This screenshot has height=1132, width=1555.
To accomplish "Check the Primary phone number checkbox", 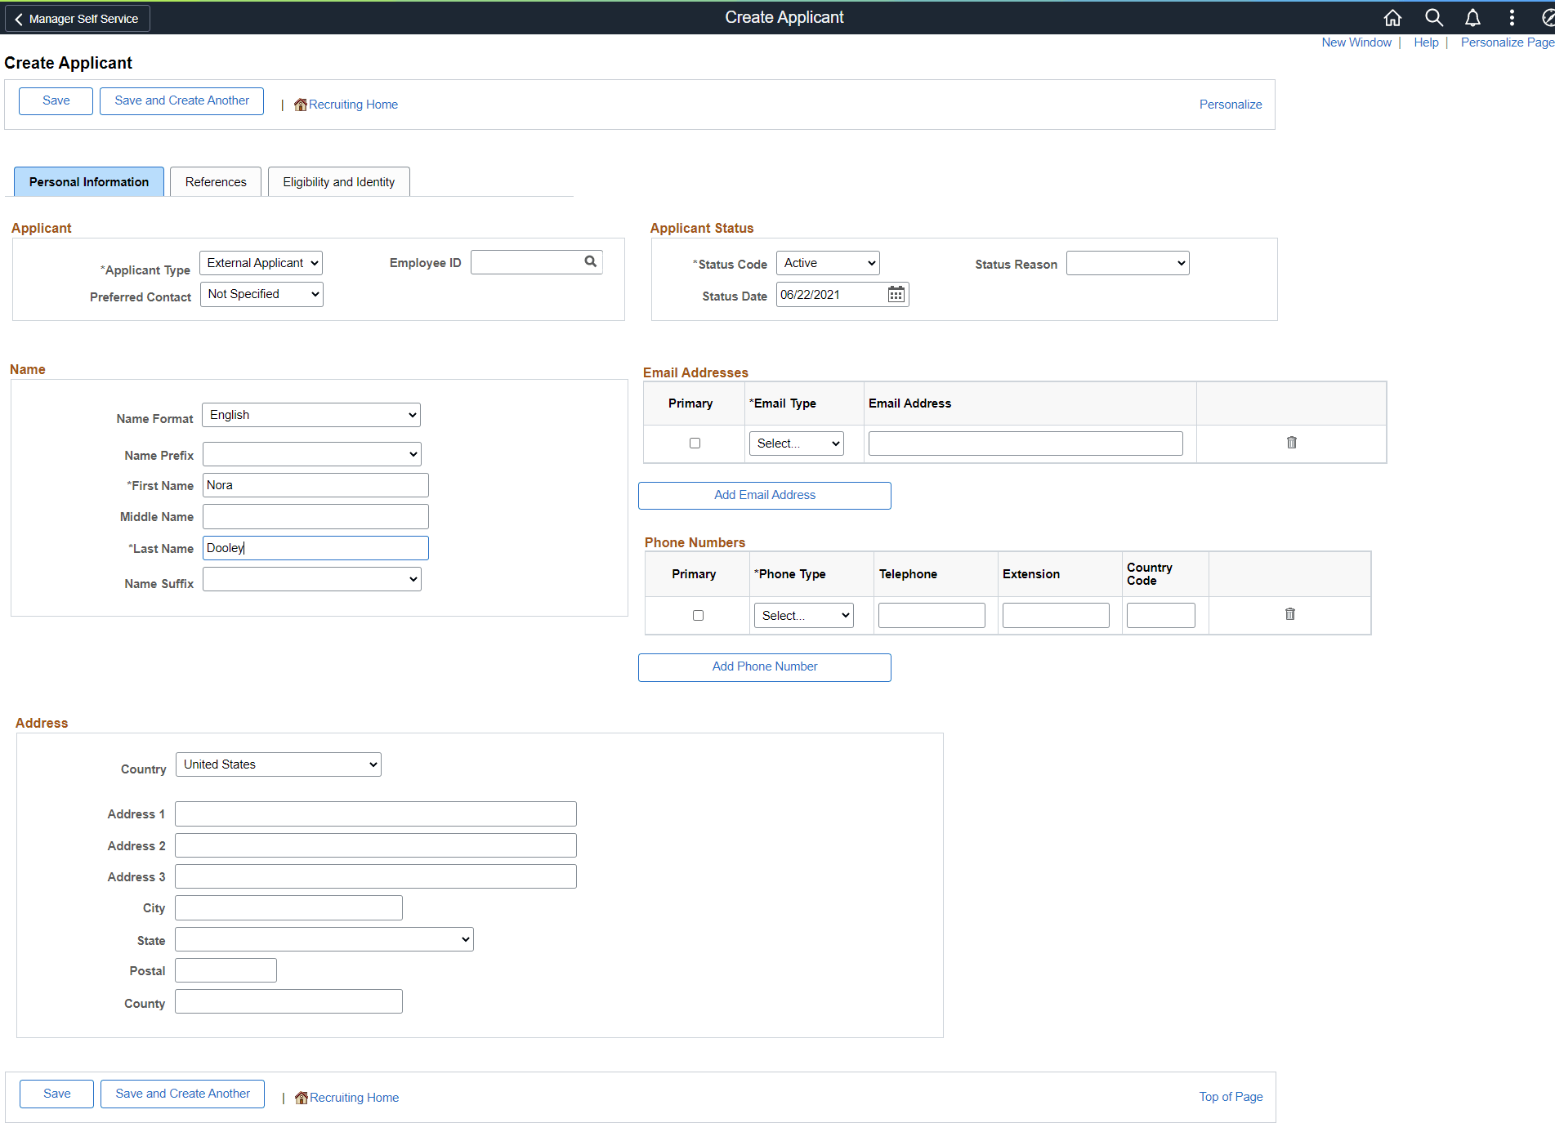I will 697,615.
